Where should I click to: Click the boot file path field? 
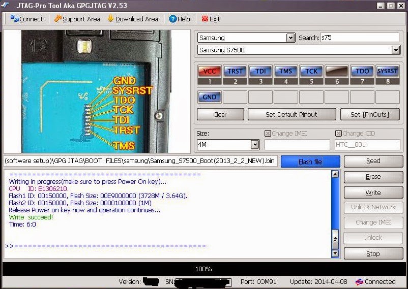[140, 161]
